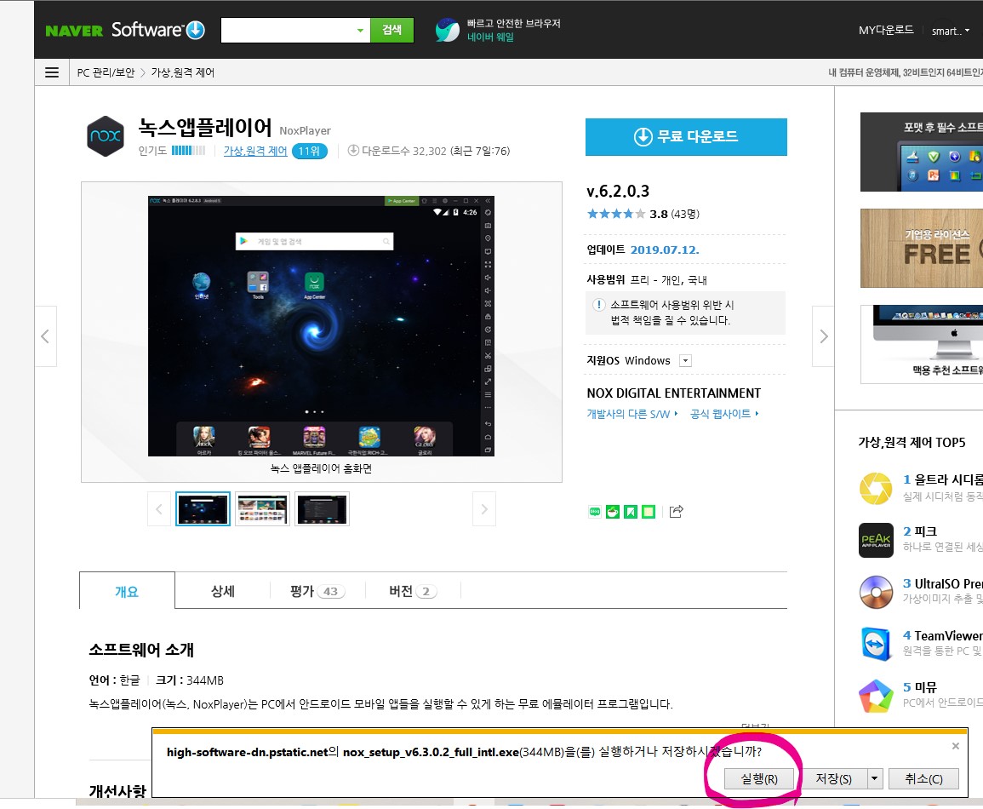Viewport: 983px width, 809px height.
Task: Go to the previous software with the left page arrow
Action: [x=45, y=336]
